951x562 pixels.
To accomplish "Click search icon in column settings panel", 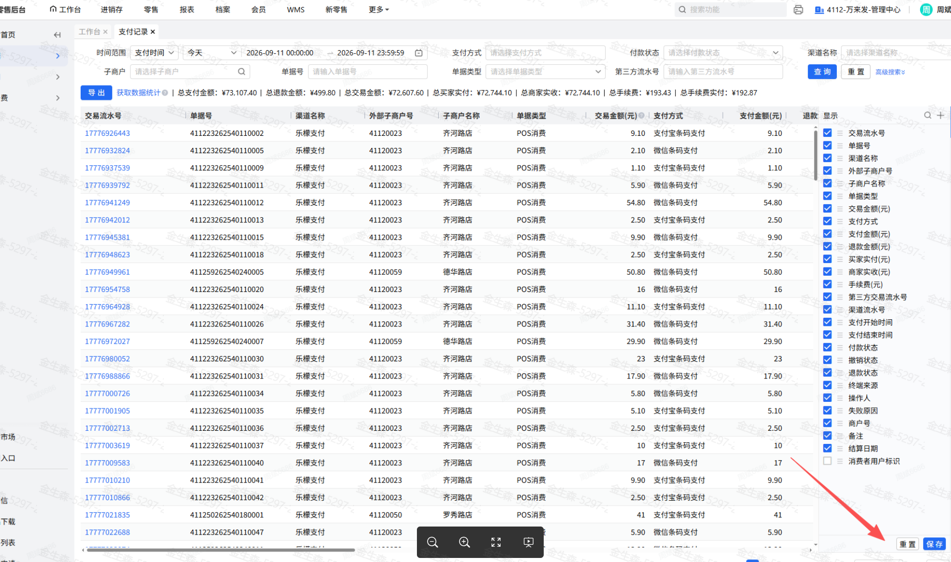I will [927, 116].
